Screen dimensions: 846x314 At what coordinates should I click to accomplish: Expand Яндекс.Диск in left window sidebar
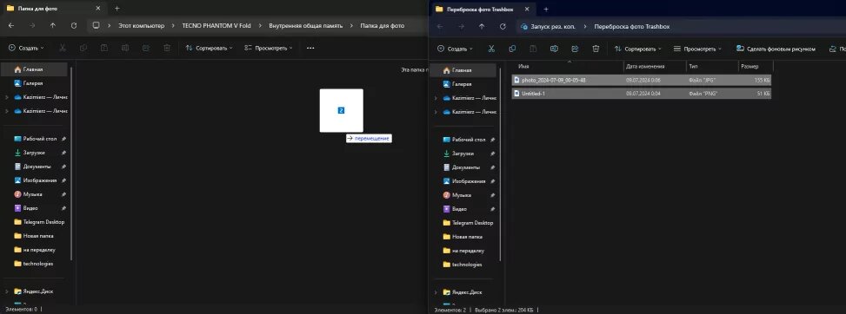6,291
